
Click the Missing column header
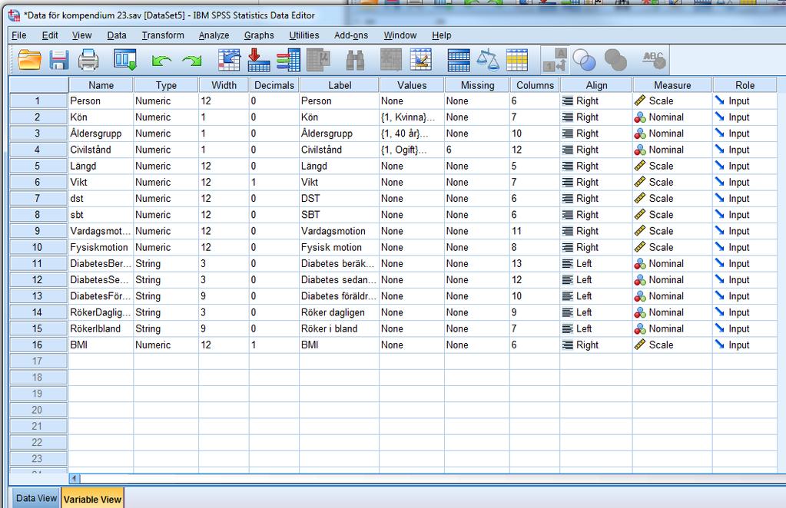coord(477,85)
